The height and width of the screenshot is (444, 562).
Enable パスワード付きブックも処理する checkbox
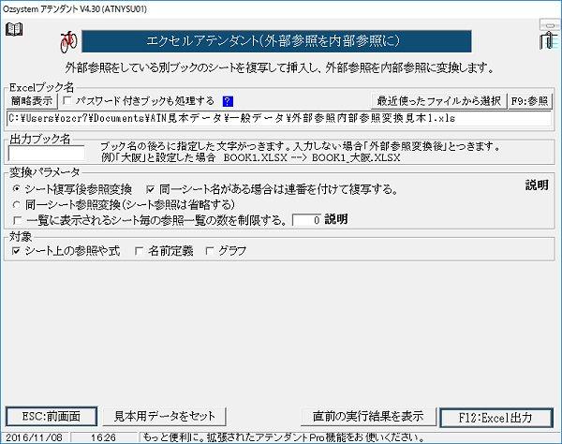coord(67,101)
